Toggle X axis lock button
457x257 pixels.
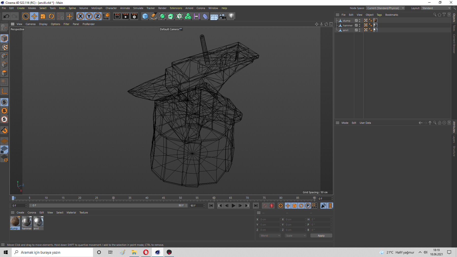pos(80,16)
